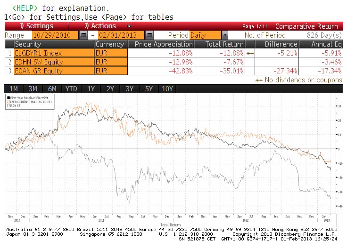347x248 pixels.
Task: Set chart range to 6M
Action: tap(52, 89)
